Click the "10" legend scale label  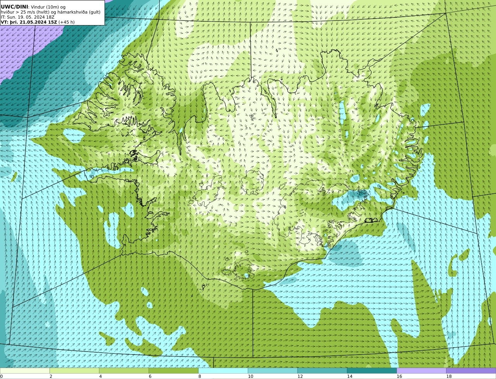click(250, 376)
